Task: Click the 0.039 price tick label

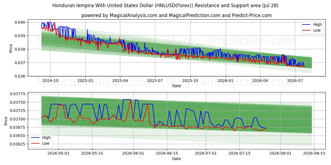Action: click(20, 36)
